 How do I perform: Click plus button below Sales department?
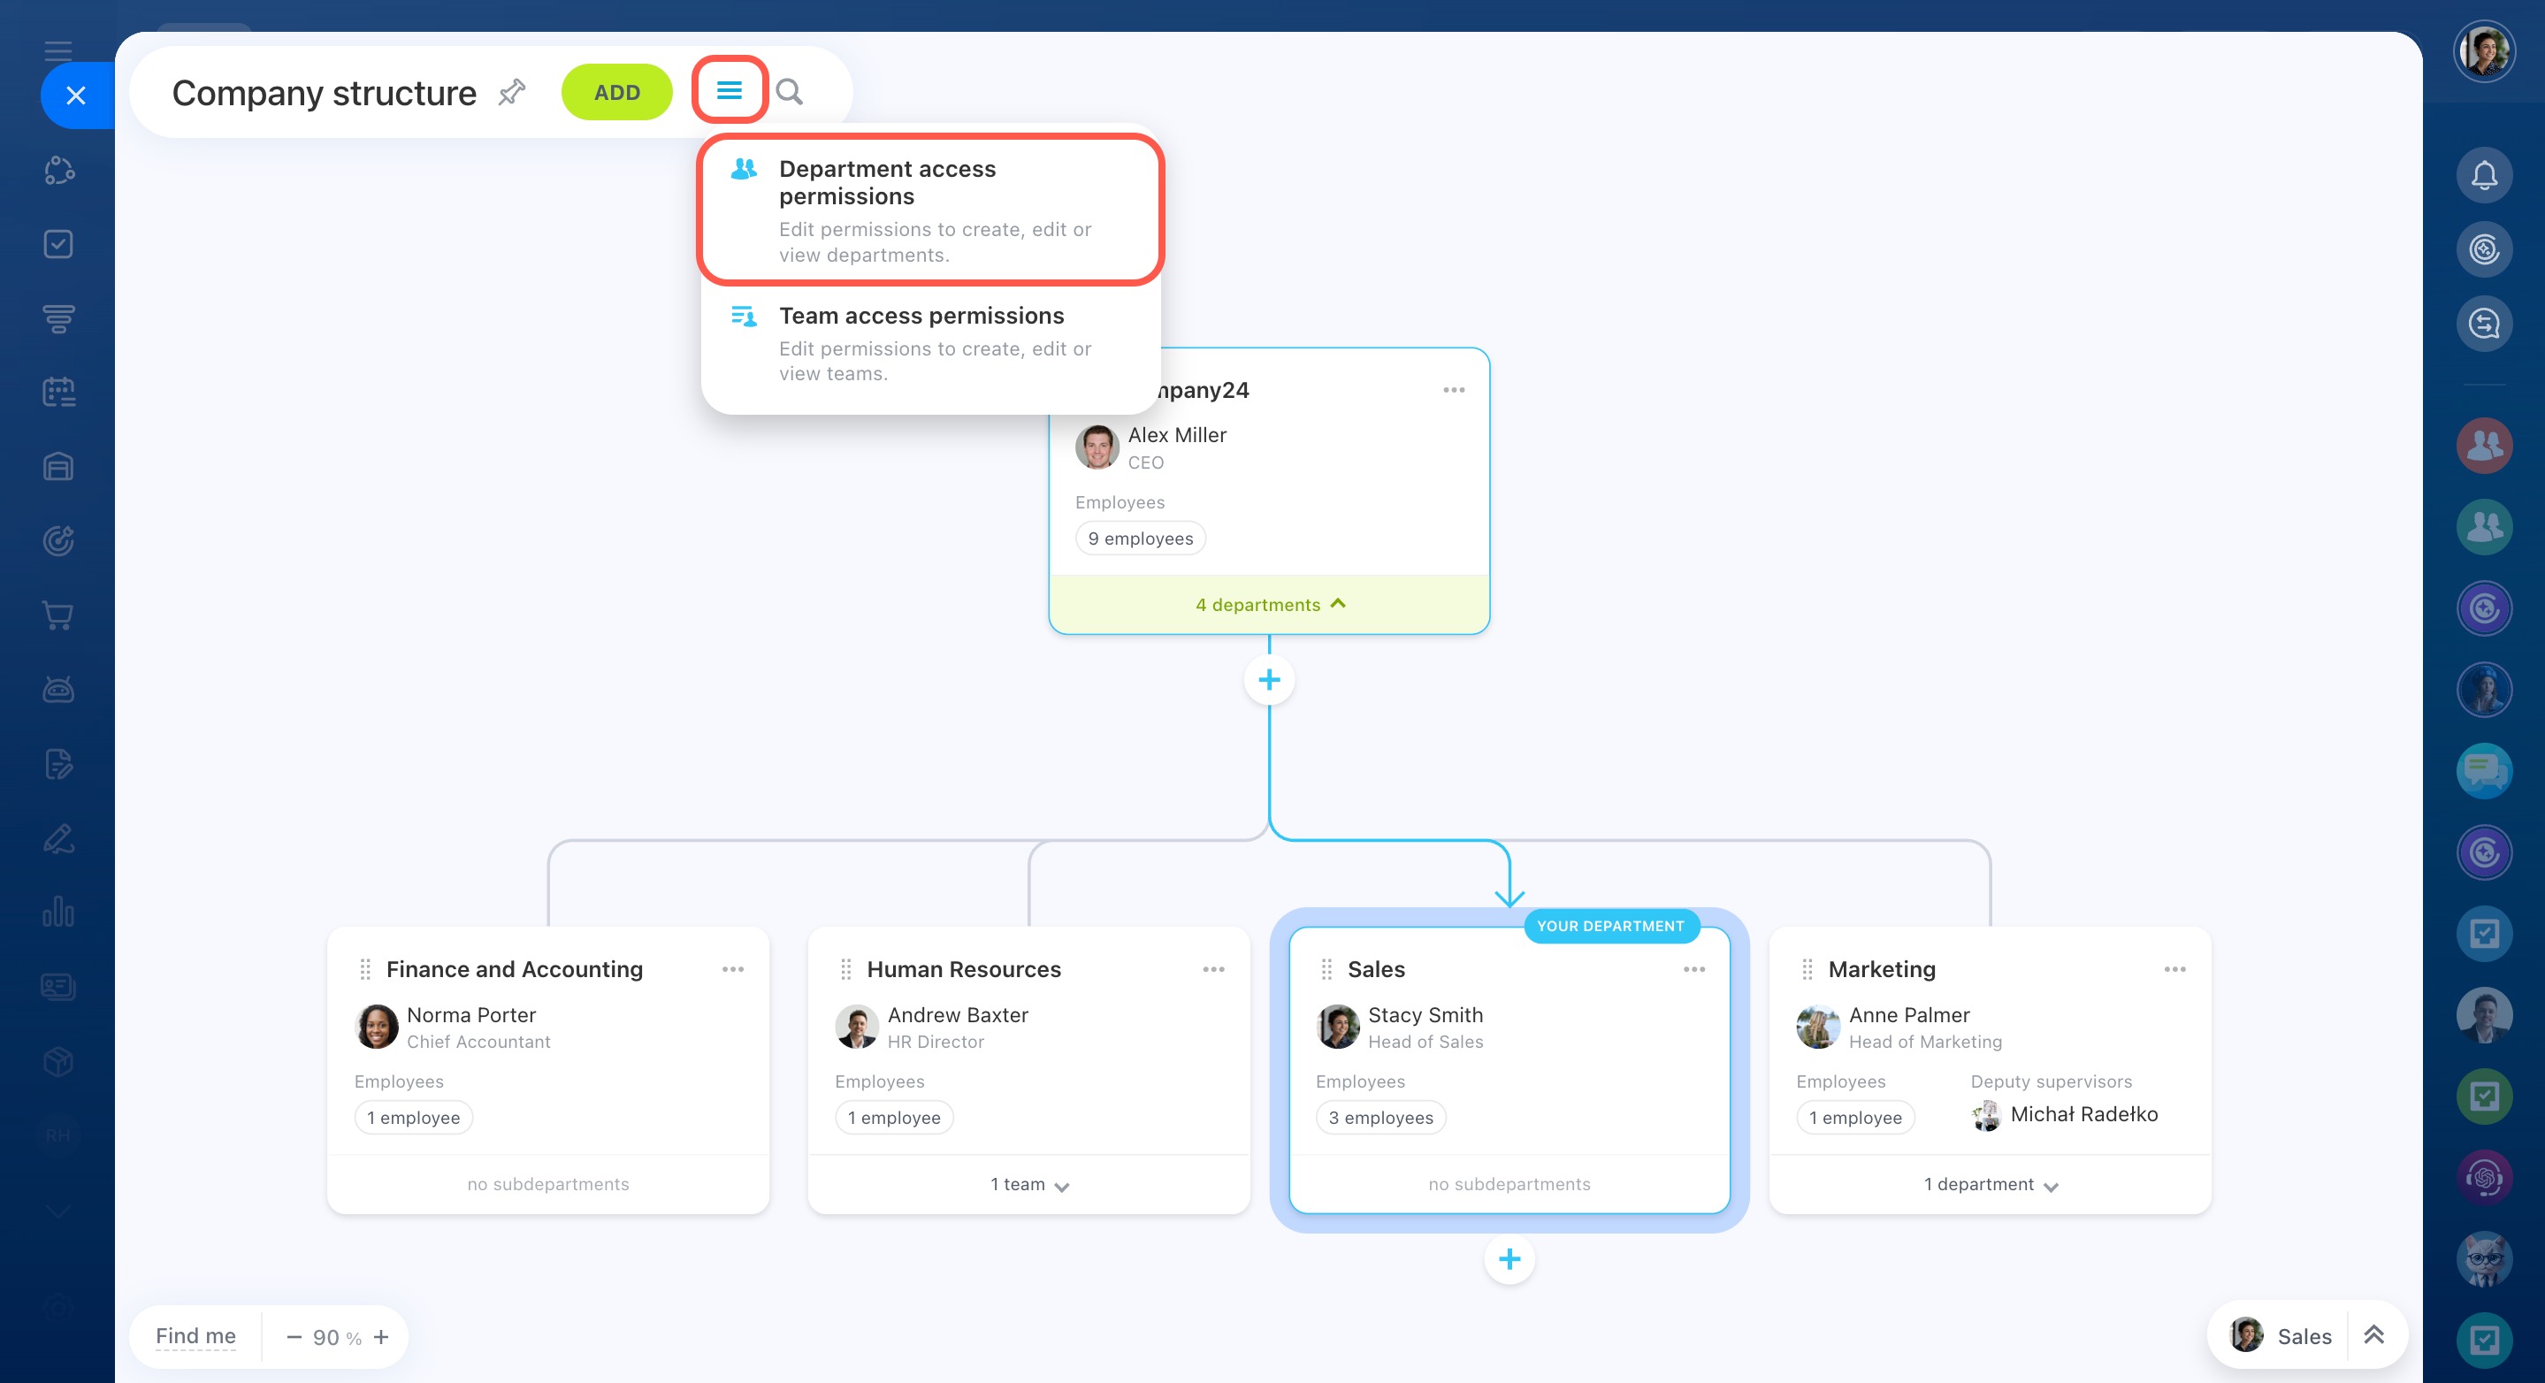pyautogui.click(x=1509, y=1258)
